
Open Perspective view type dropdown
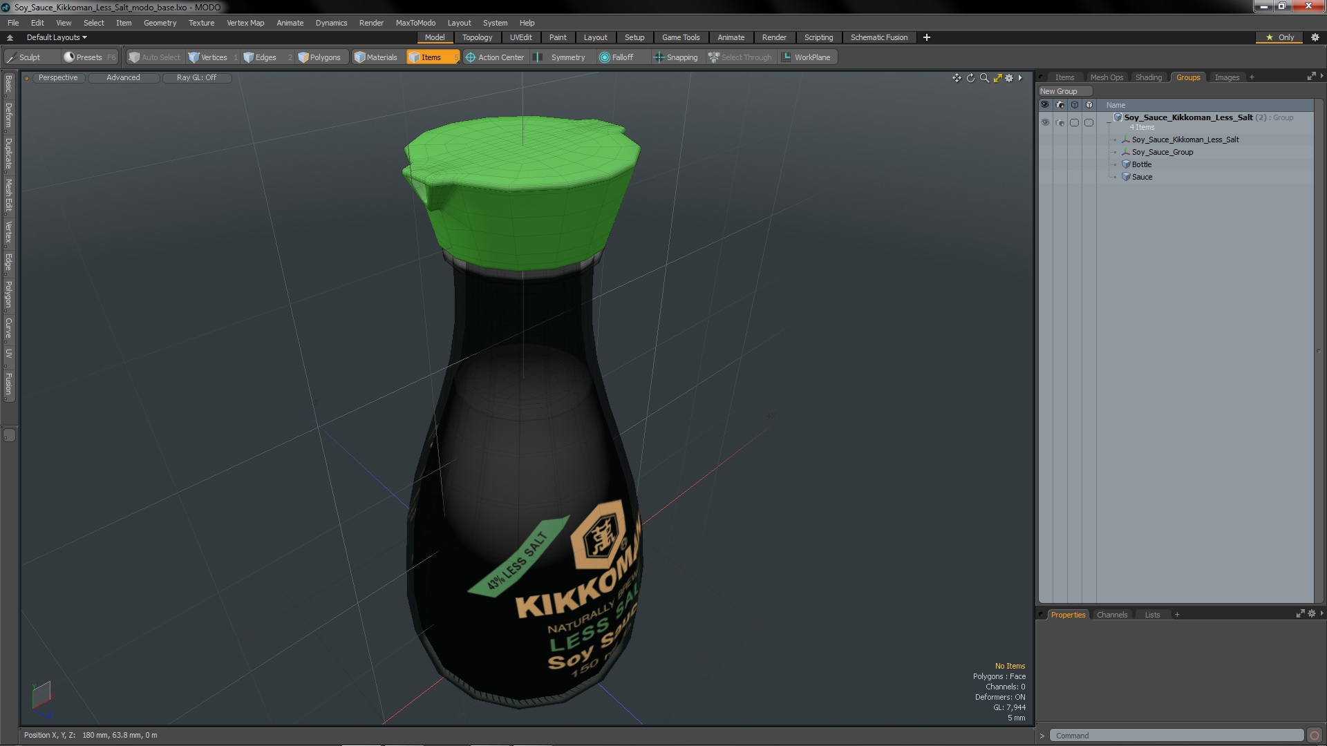click(58, 77)
